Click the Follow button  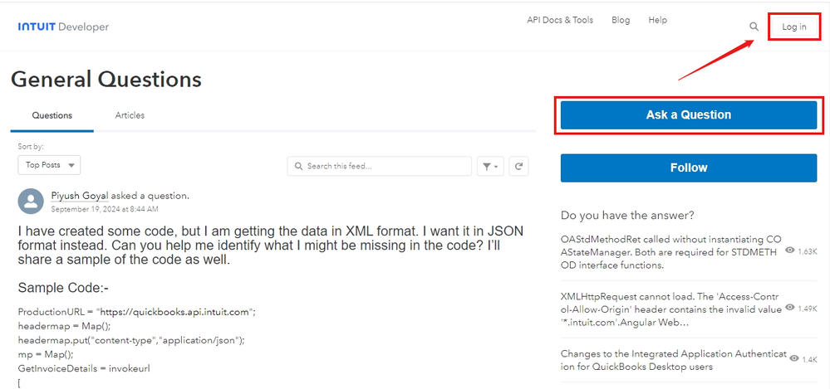tap(689, 168)
